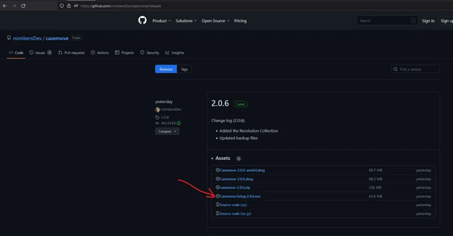This screenshot has width=453, height=236.
Task: Open the Compare dropdown button
Action: click(167, 131)
